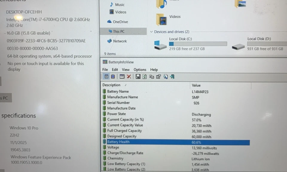Open the Music folder icon in Explorer

161,4
